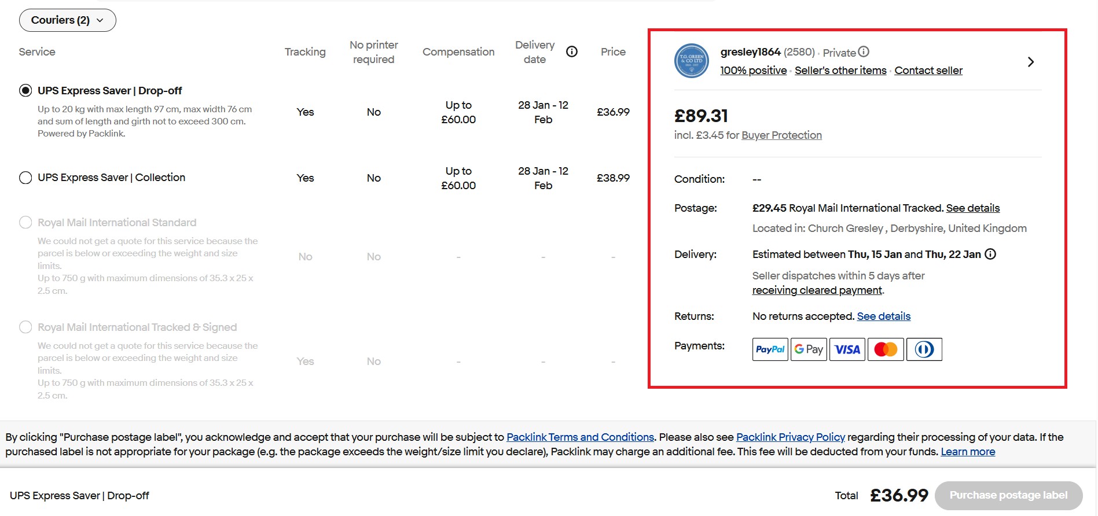Click the info icon beside Private
Image resolution: width=1098 pixels, height=516 pixels.
click(864, 52)
